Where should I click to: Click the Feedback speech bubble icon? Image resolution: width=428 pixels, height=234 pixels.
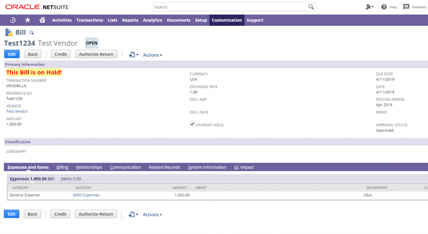(406, 7)
